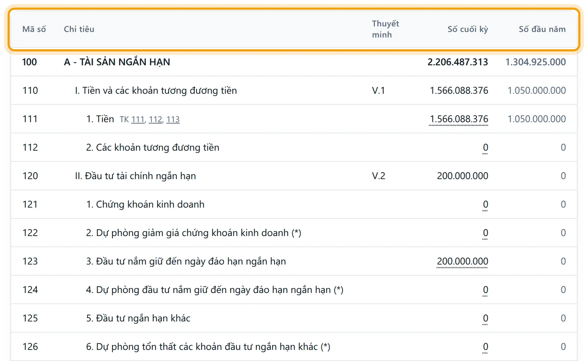Click the opening value 1.050.000.000 in row 110
The height and width of the screenshot is (361, 588).
click(x=537, y=91)
